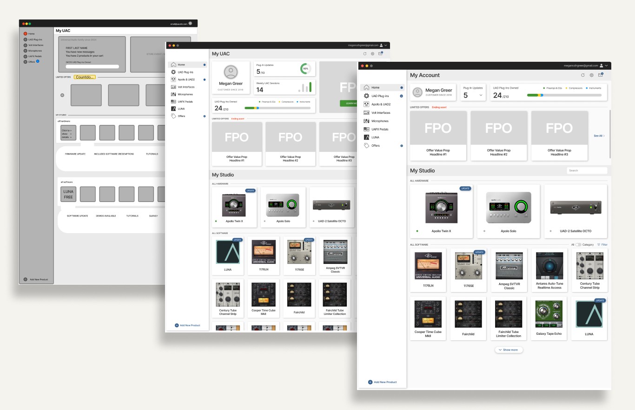Open the LUNA FREE tile in the wireframe window

68,194
